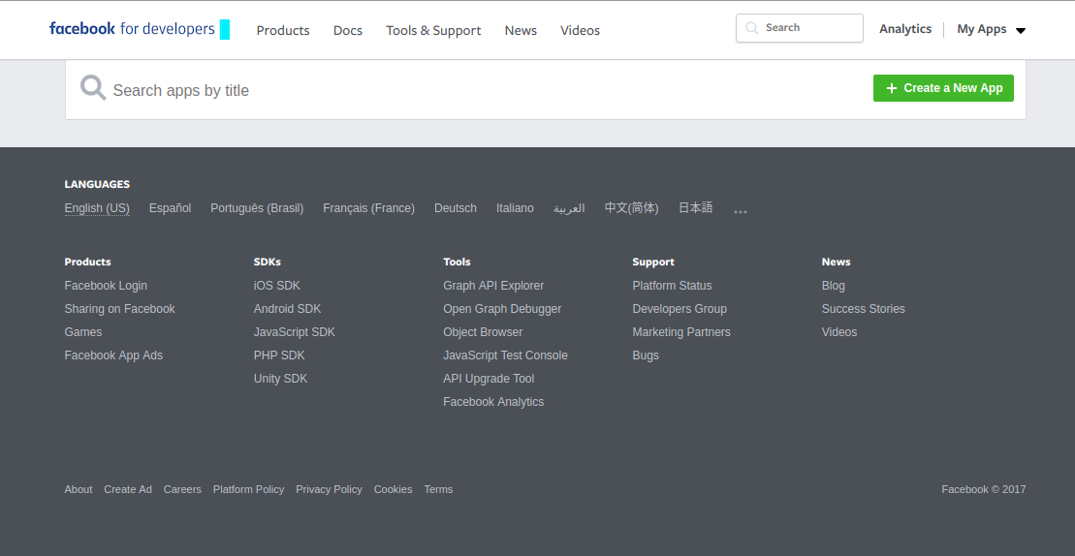Open the PHP SDK link
Viewport: 1075px width, 556px height.
[x=279, y=355]
